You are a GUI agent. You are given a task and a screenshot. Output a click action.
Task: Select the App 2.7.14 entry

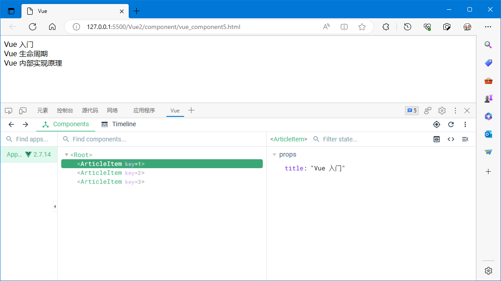point(29,154)
